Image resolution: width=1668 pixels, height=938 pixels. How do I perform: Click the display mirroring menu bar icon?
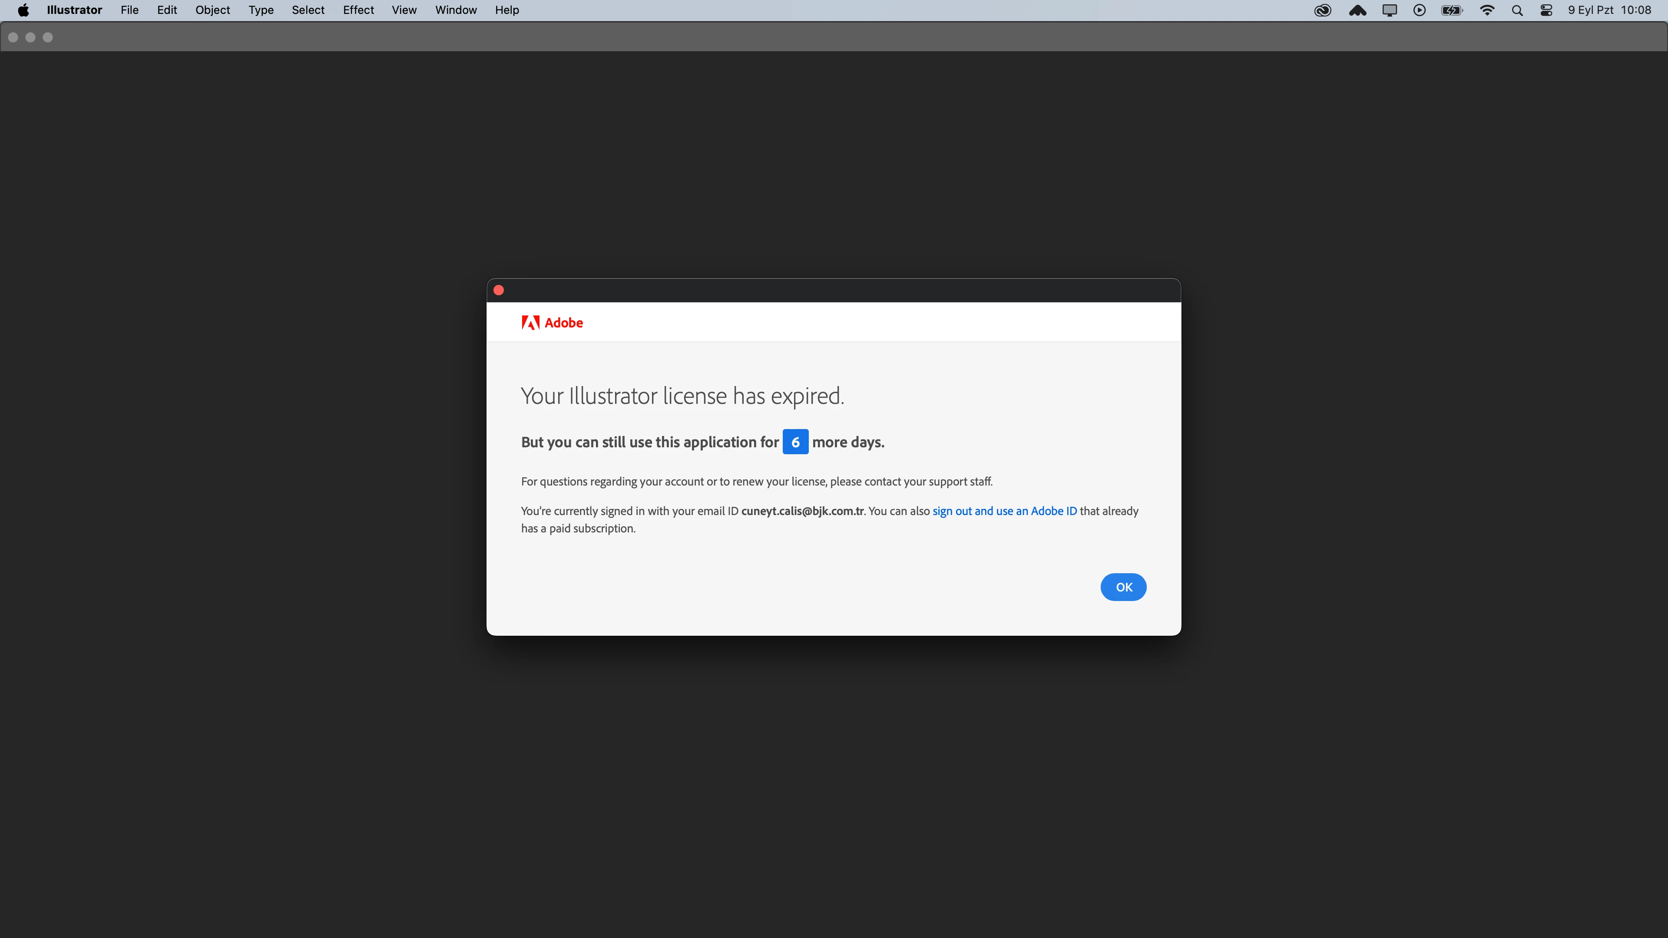coord(1389,10)
